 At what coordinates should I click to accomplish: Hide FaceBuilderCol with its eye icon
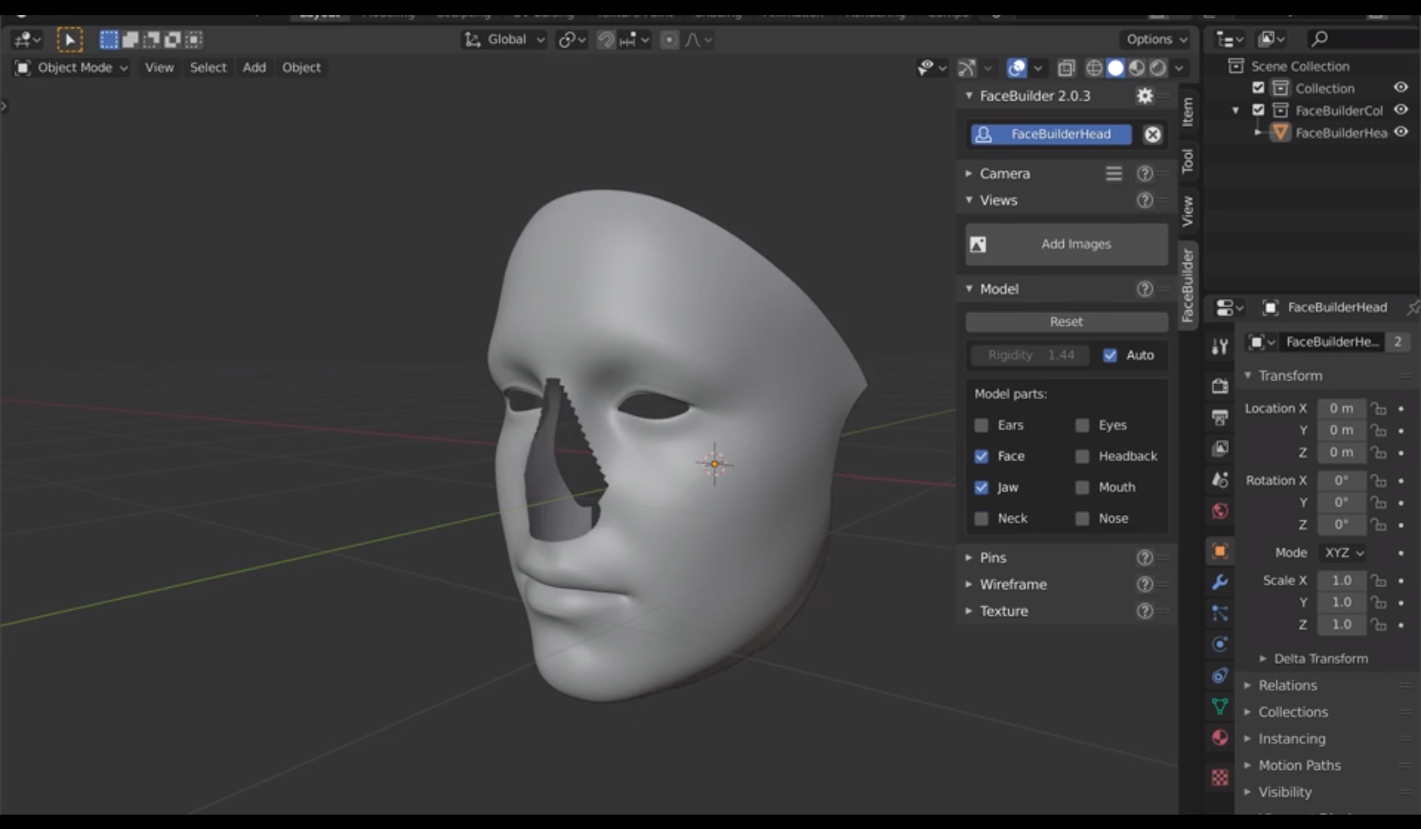coord(1401,109)
